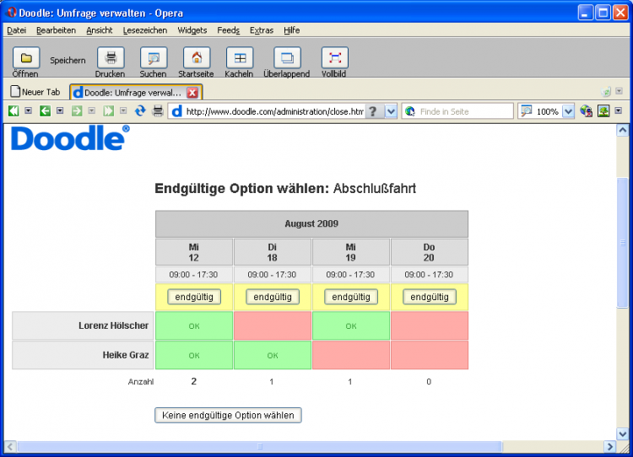Screen dimensions: 633x457
Task: Toggle images with the picture icon
Action: 603,110
